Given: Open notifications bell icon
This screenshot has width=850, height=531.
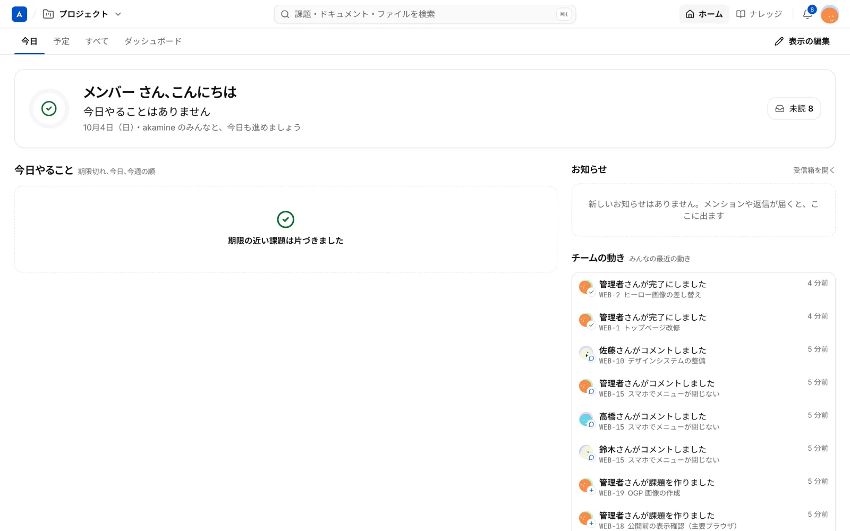Looking at the screenshot, I should pos(807,14).
